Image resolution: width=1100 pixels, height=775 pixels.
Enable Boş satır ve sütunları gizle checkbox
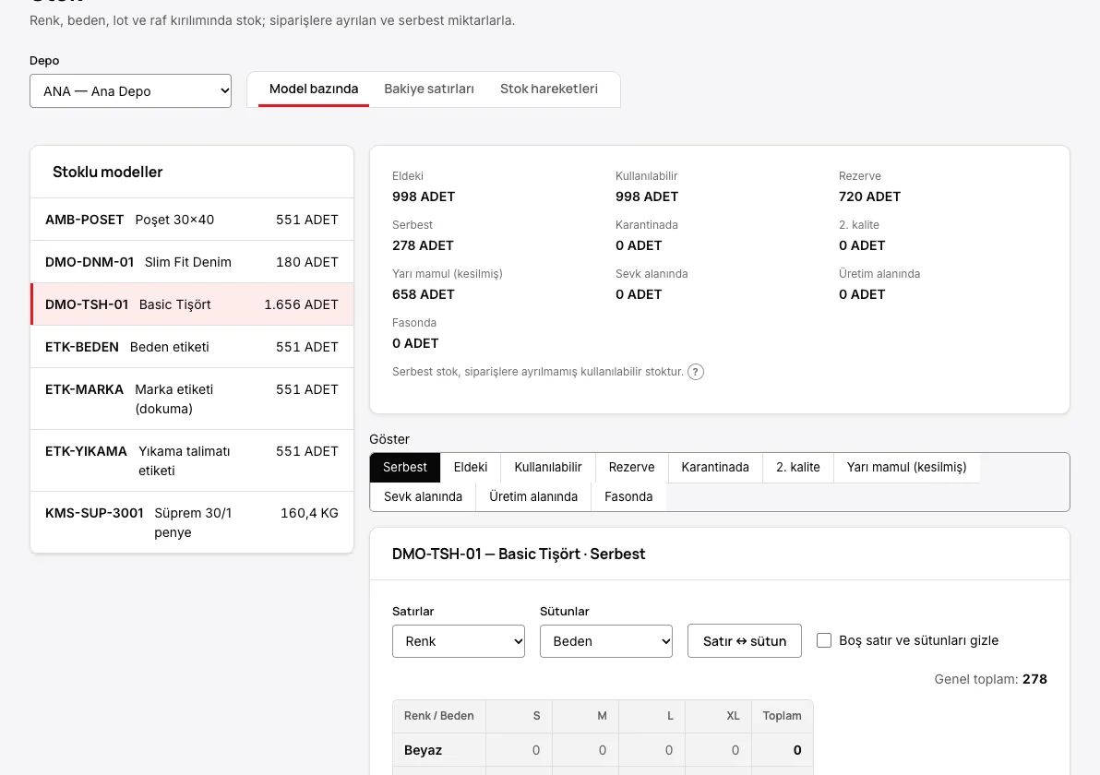point(824,640)
